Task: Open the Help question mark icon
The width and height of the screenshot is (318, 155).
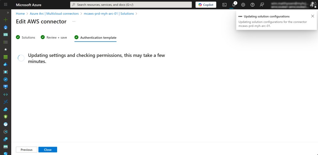Action: pyautogui.click(x=252, y=5)
